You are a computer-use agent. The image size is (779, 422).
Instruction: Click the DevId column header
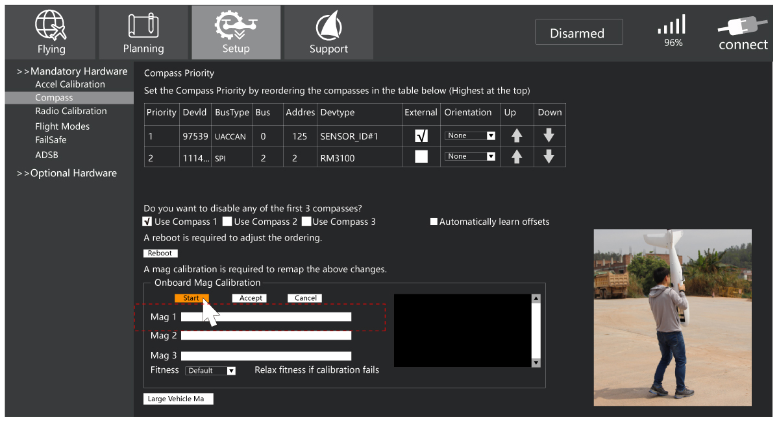point(195,113)
